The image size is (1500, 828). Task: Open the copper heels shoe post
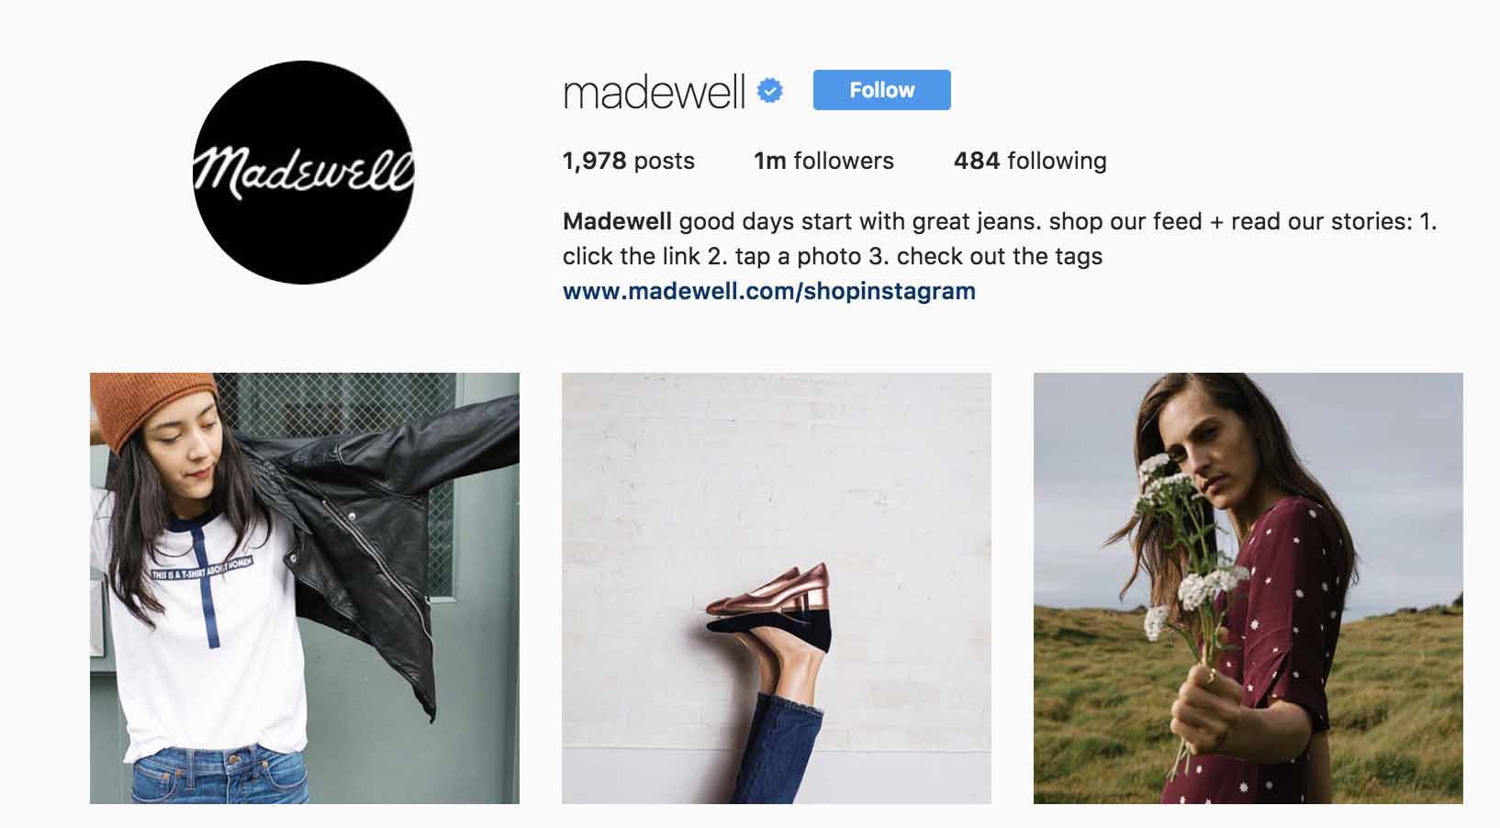(x=777, y=588)
